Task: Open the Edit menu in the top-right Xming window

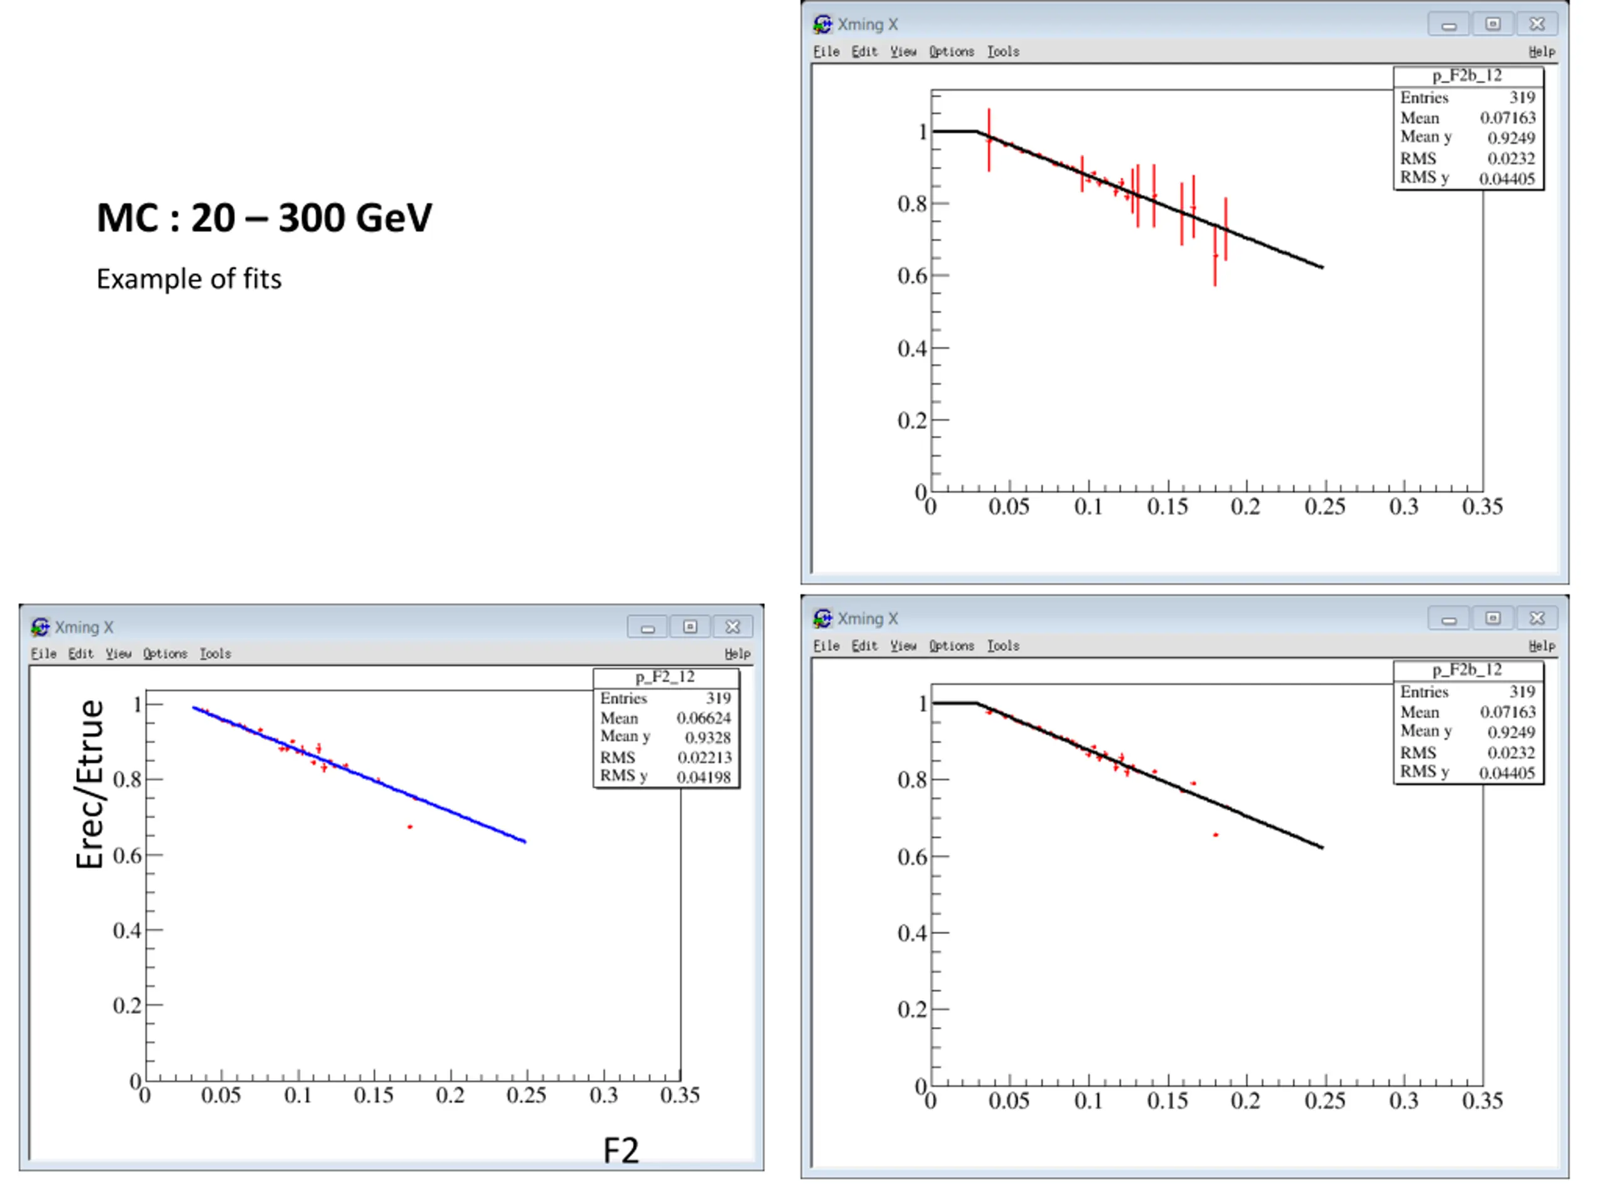Action: pyautogui.click(x=864, y=51)
